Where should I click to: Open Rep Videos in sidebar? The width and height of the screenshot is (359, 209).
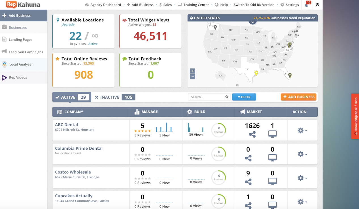(x=18, y=77)
